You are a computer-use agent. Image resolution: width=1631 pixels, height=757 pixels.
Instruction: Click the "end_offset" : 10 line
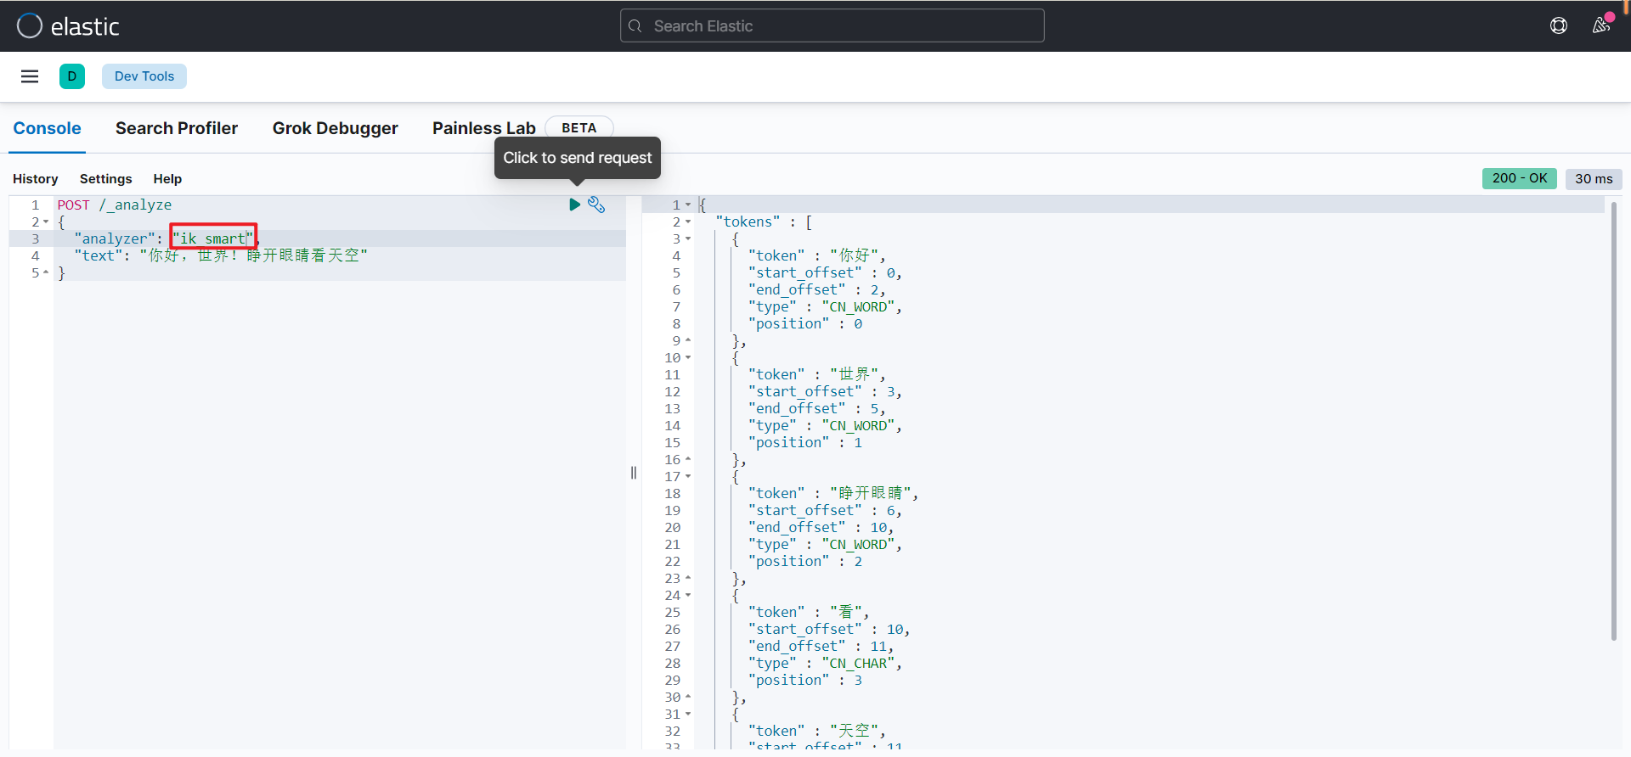[821, 527]
